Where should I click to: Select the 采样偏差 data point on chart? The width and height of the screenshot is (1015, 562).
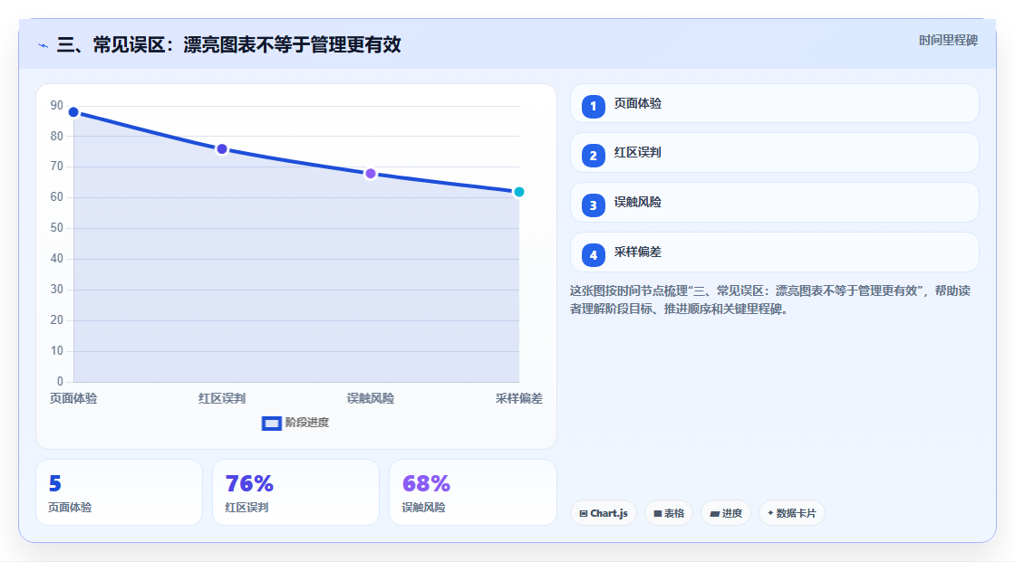[518, 192]
